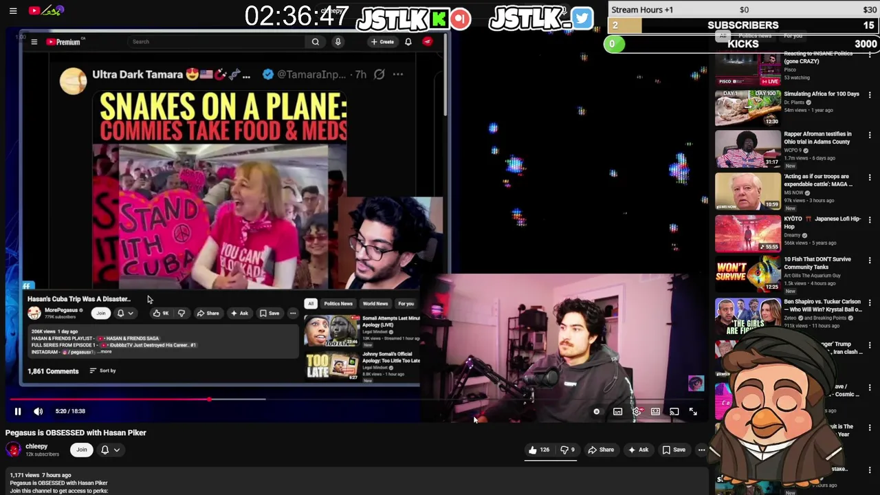The height and width of the screenshot is (495, 880).
Task: Click the Share button below the video
Action: click(601, 450)
